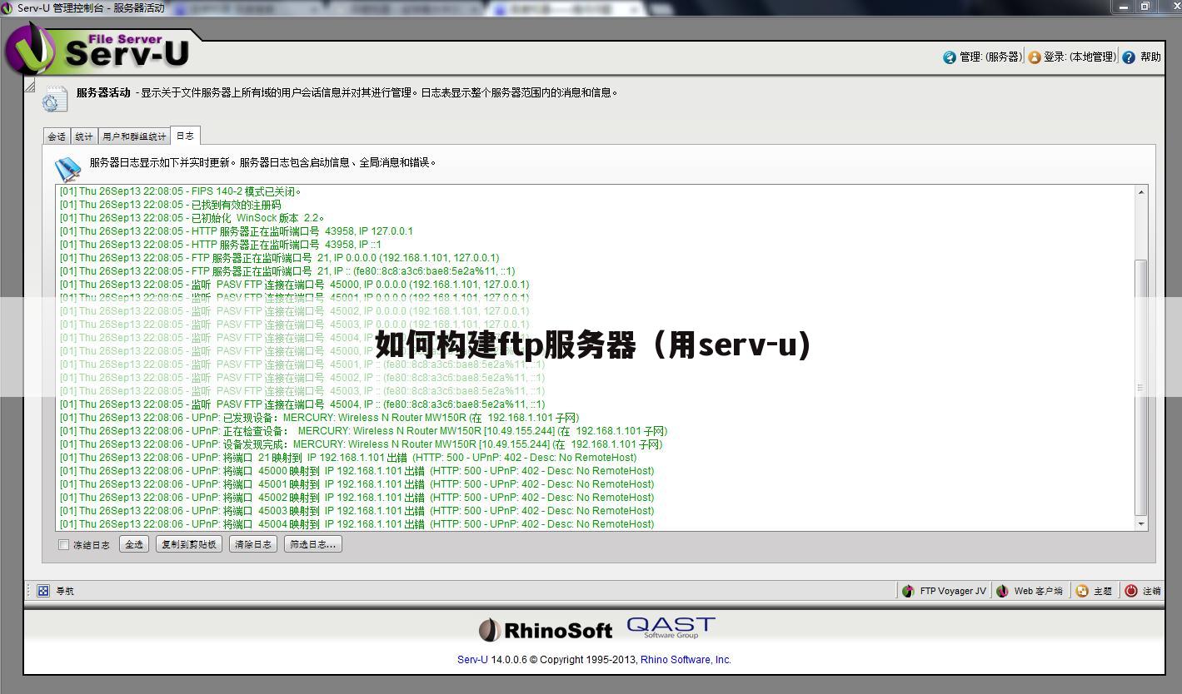
Task: Click the 复制到剪贴板 button
Action: point(189,544)
